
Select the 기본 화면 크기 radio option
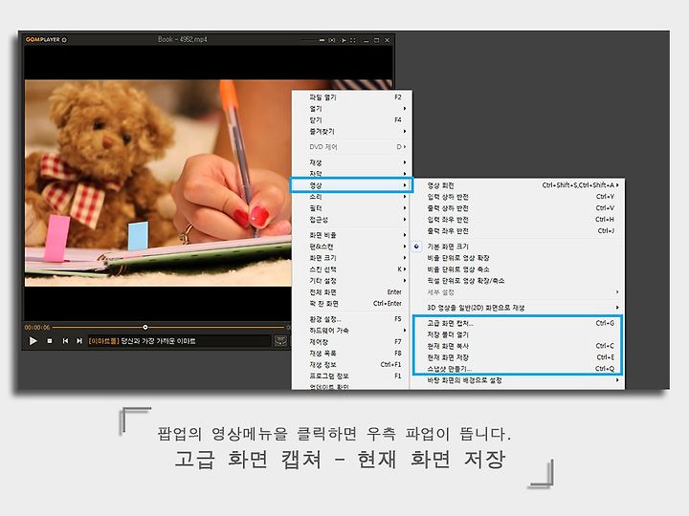(517, 247)
